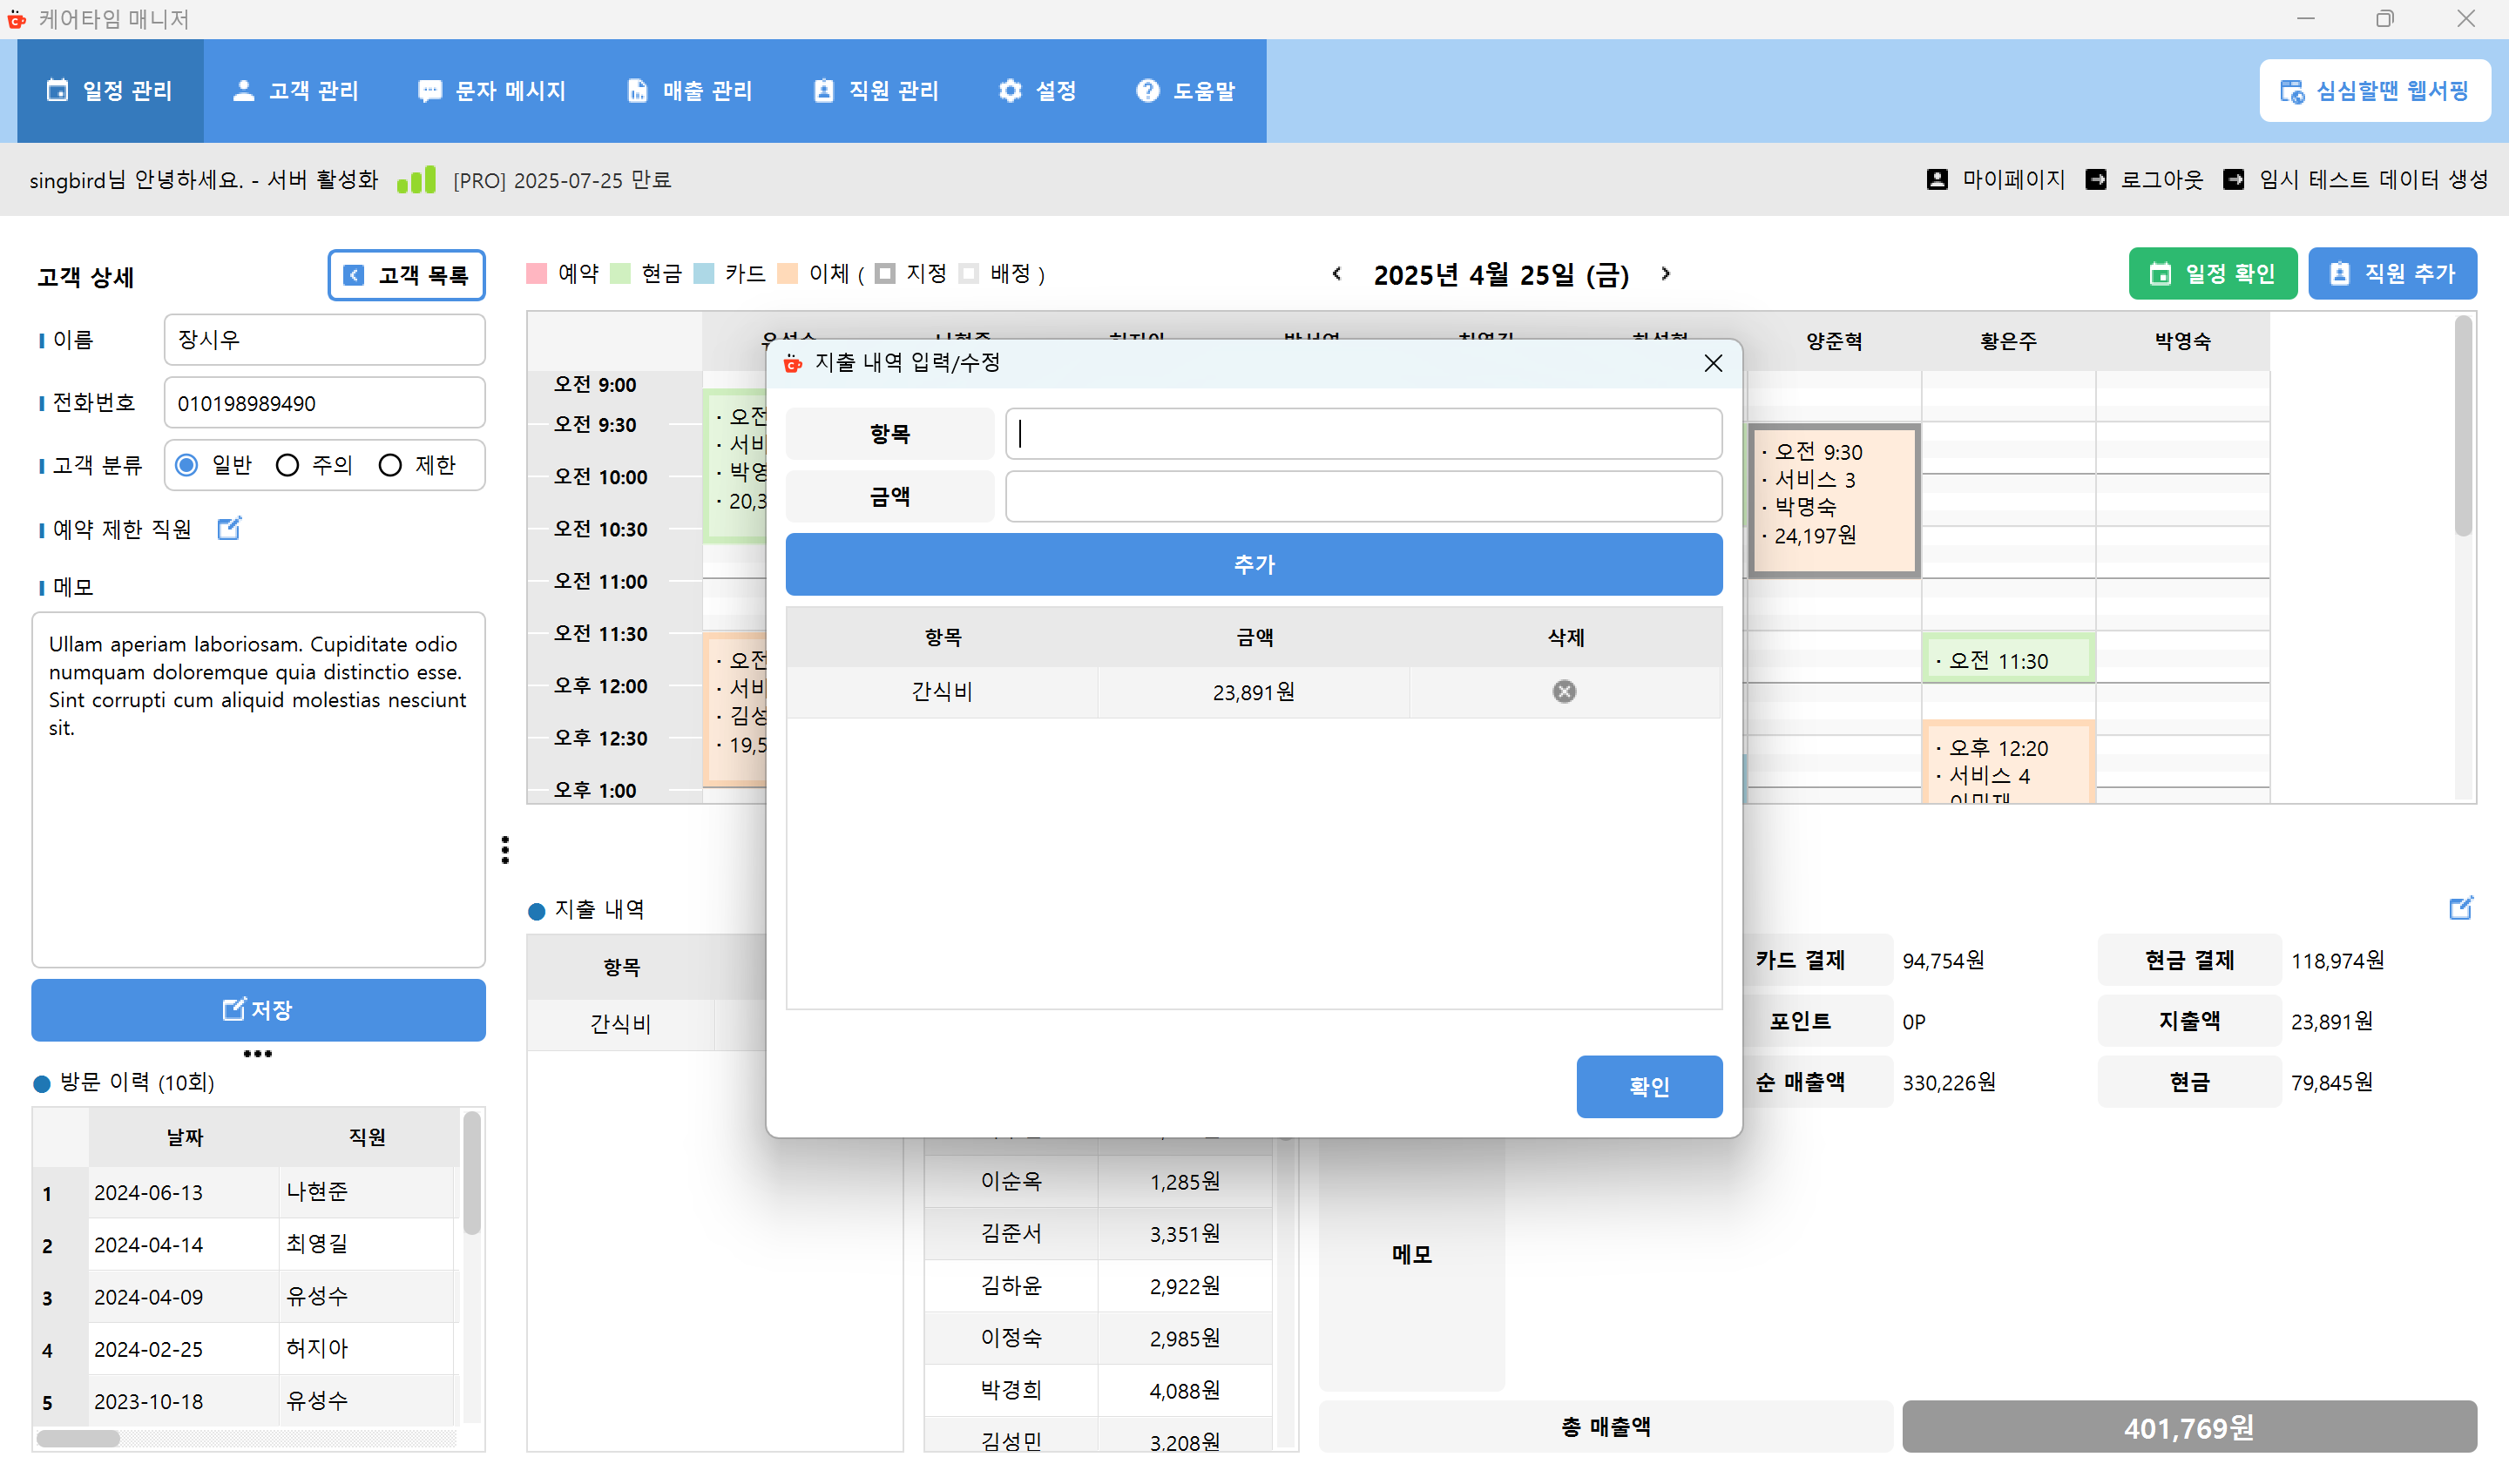The image size is (2509, 1484).
Task: Close the 지출 내역 입력/수정 dialog
Action: [x=1713, y=363]
